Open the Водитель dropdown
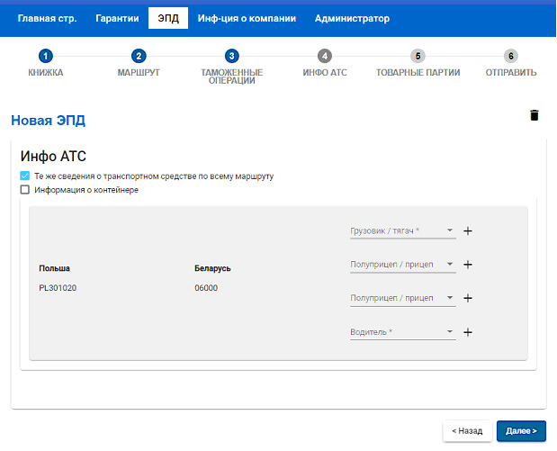 pyautogui.click(x=402, y=332)
